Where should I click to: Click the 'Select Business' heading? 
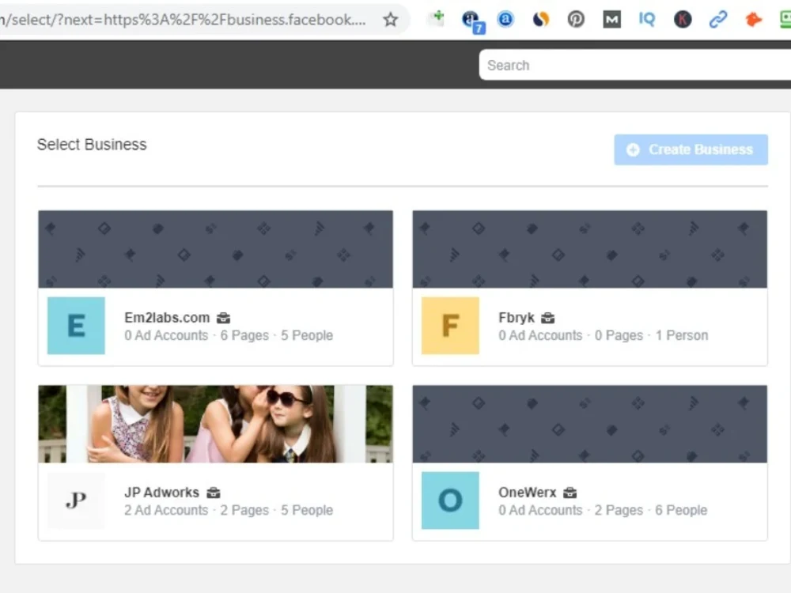[92, 145]
